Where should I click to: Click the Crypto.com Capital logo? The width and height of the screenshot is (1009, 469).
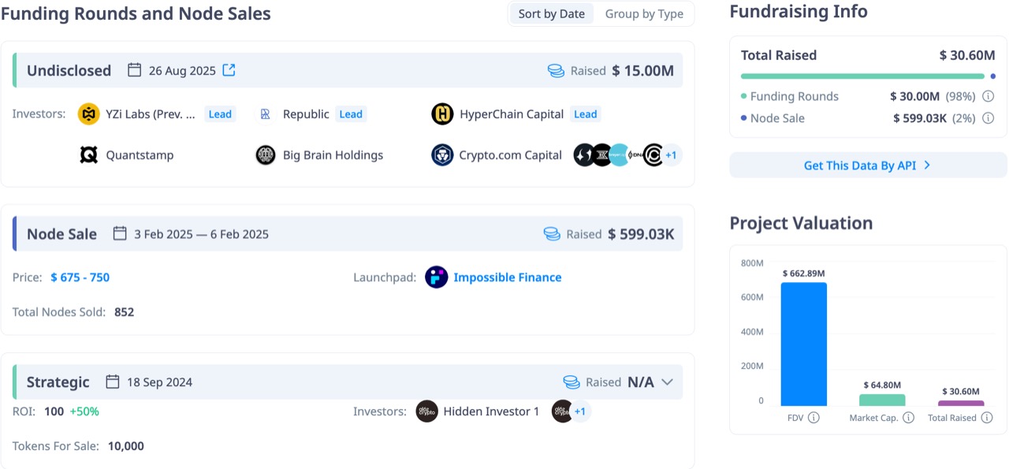point(442,155)
